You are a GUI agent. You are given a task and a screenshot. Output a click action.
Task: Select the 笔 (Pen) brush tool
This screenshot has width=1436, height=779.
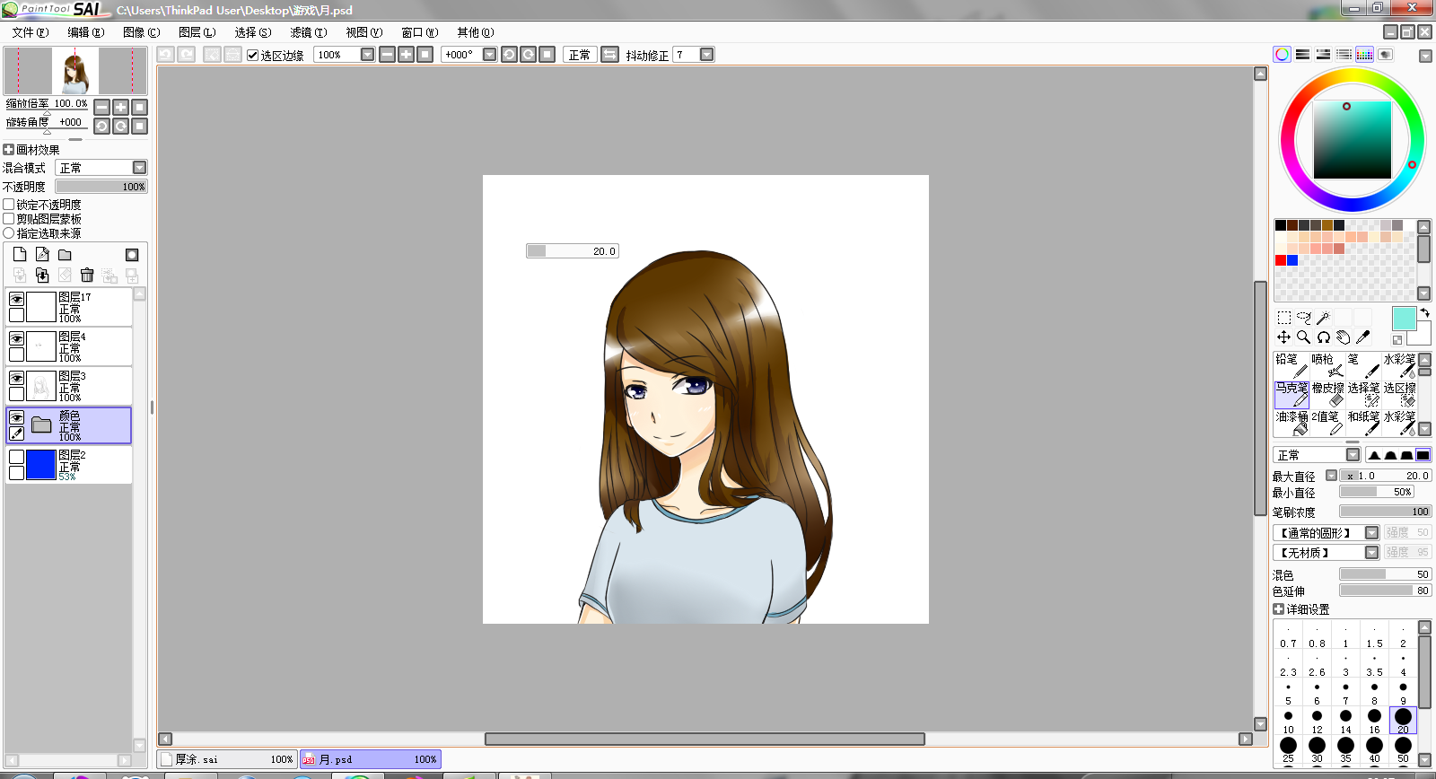tap(1363, 365)
